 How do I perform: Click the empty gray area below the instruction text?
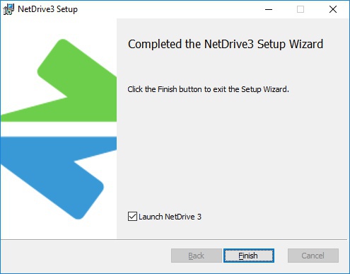tap(232, 151)
